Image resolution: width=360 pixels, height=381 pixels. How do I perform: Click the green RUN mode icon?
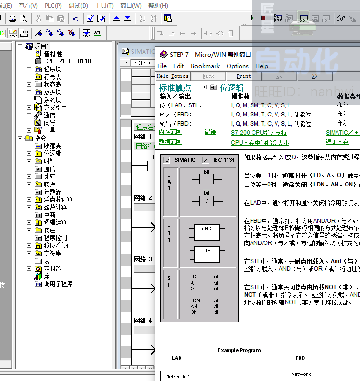coord(252,18)
